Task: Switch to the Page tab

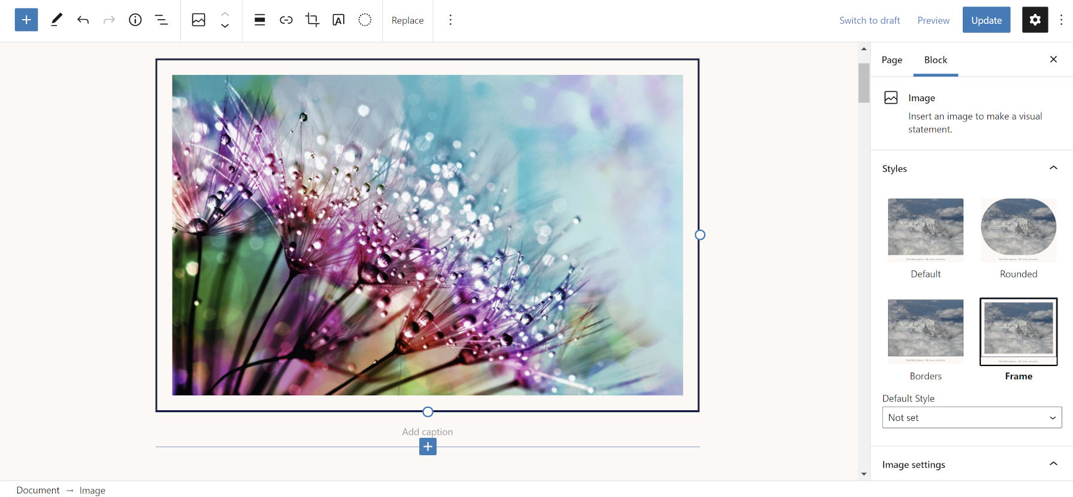Action: [x=892, y=60]
